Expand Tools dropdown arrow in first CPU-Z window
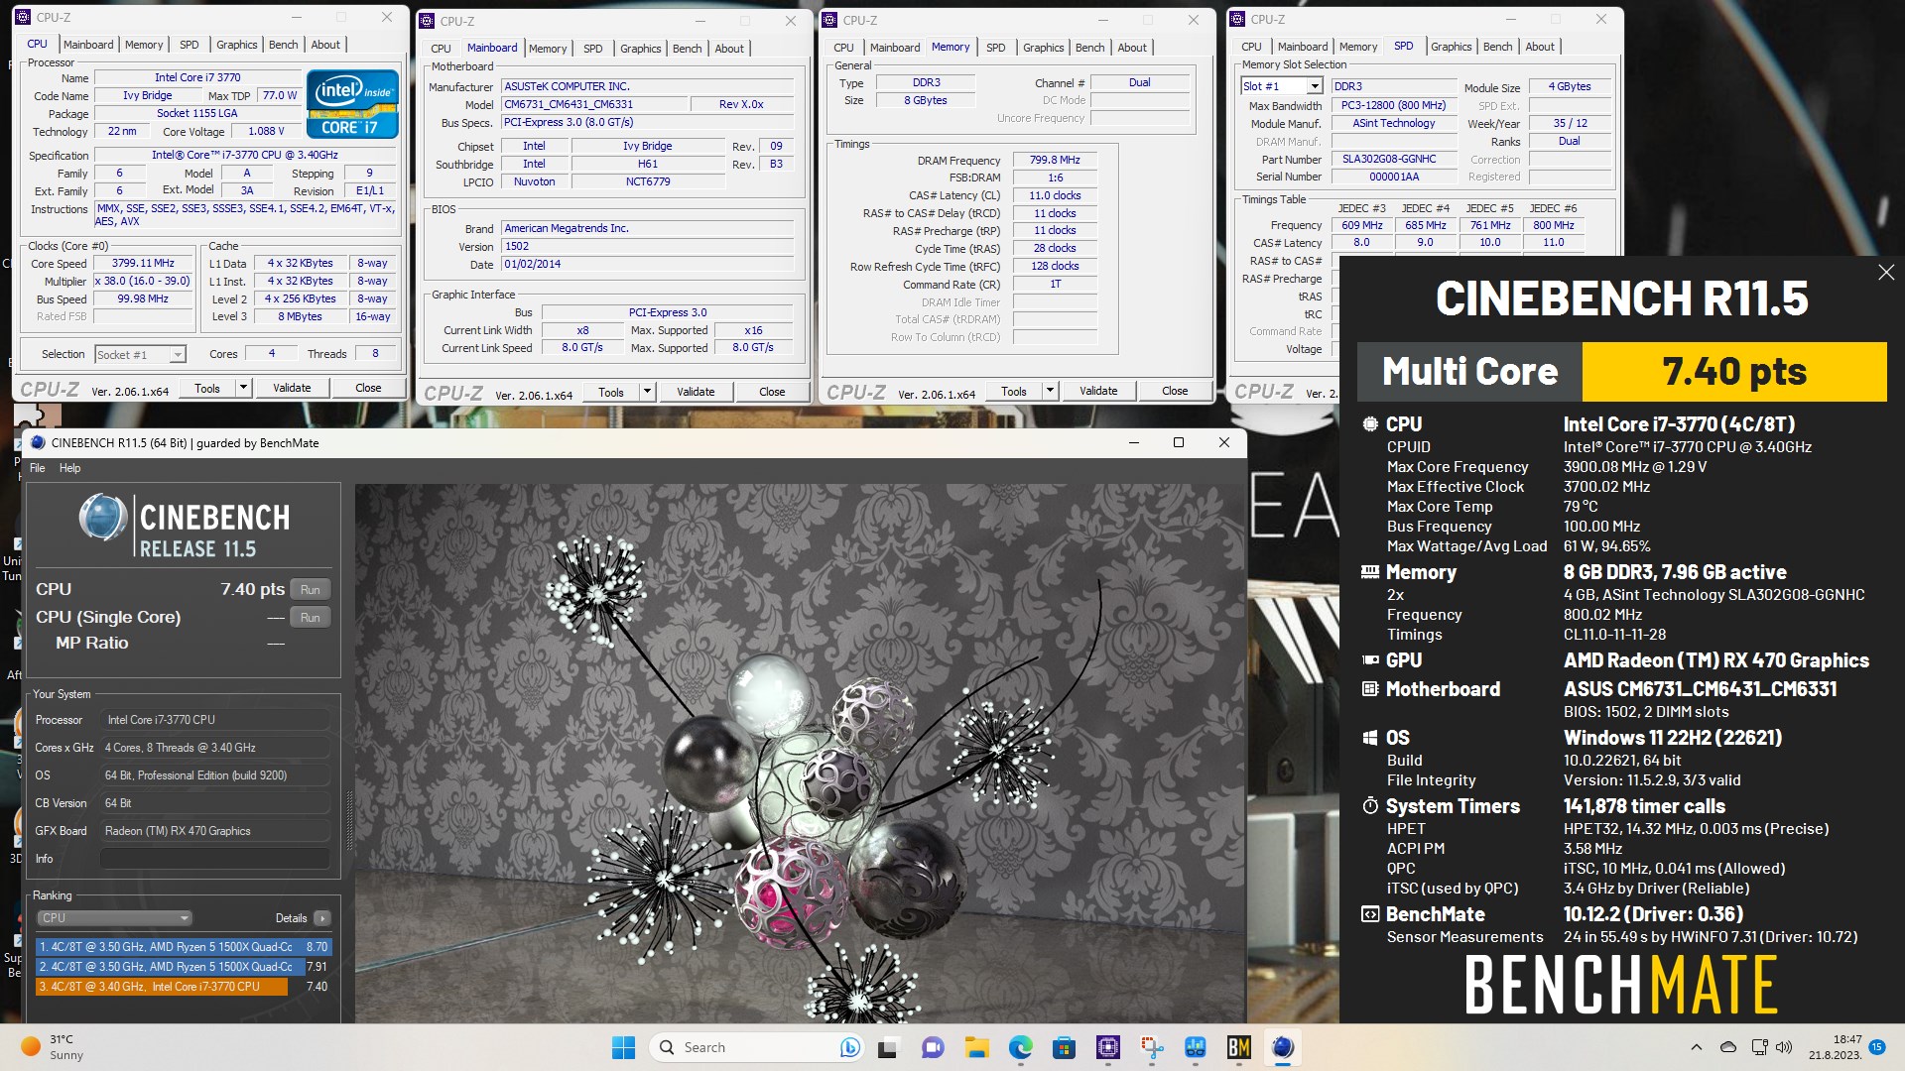1905x1071 pixels. 243,388
